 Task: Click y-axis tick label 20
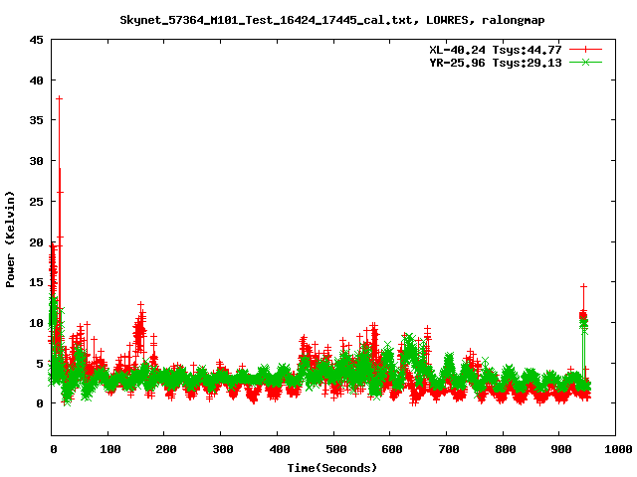tap(36, 241)
